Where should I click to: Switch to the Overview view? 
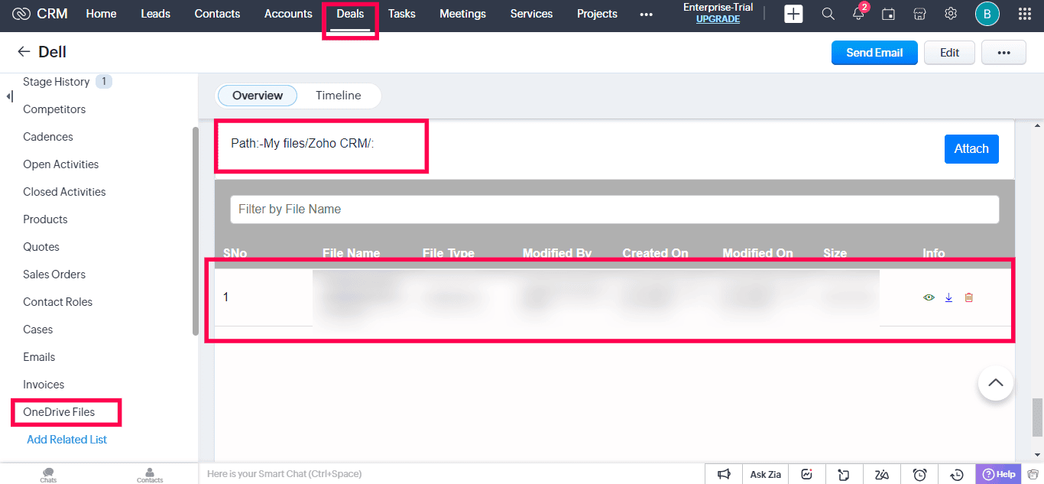pos(258,96)
